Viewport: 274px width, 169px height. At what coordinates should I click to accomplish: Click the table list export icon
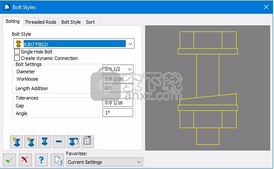pos(87,142)
